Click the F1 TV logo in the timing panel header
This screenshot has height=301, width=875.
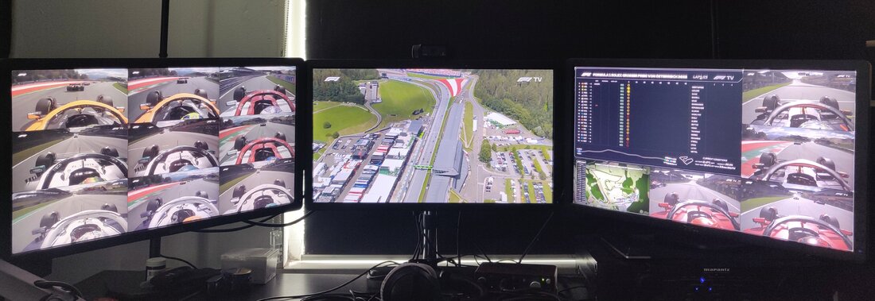724,78
